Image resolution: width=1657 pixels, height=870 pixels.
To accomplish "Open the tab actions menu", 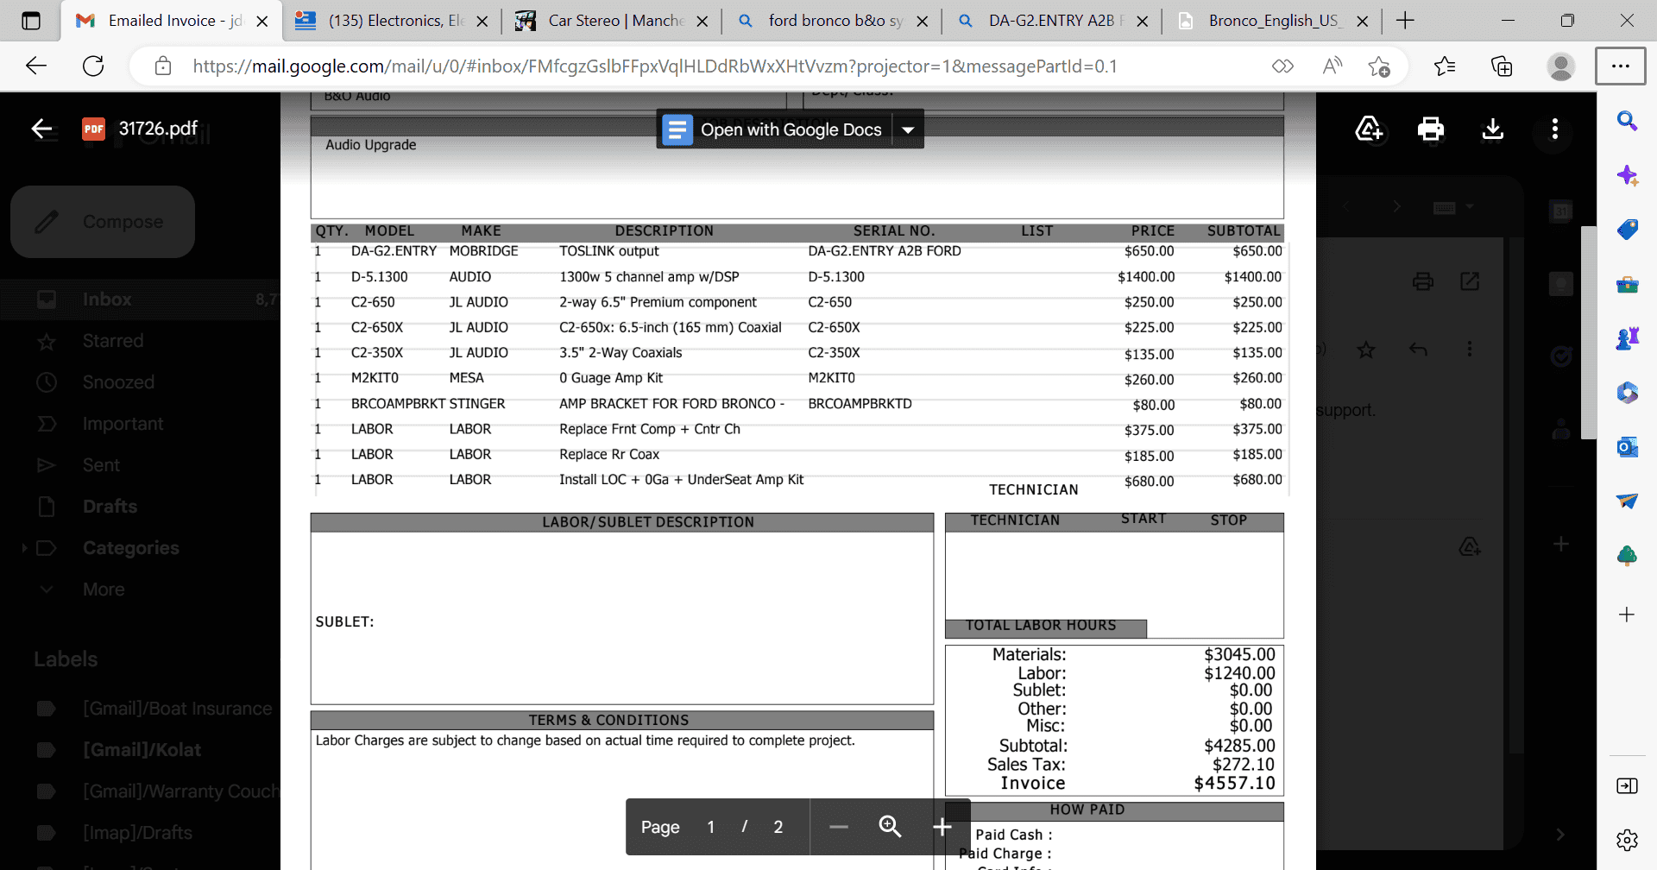I will click(31, 21).
